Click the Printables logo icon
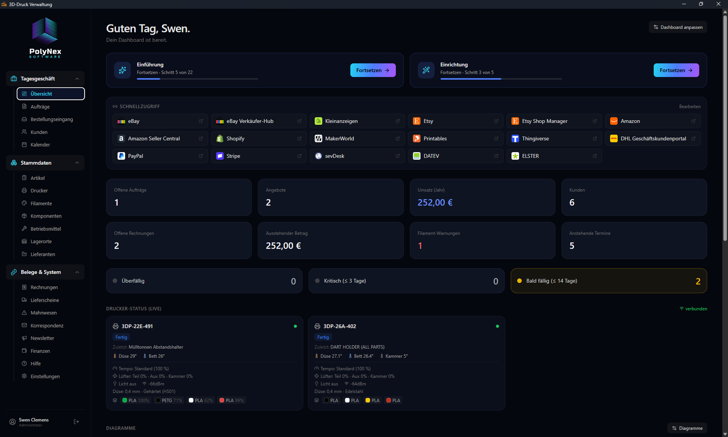The width and height of the screenshot is (728, 437). coord(416,138)
